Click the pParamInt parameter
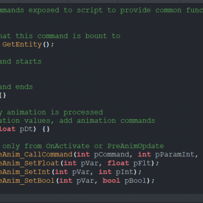 coord(175,155)
